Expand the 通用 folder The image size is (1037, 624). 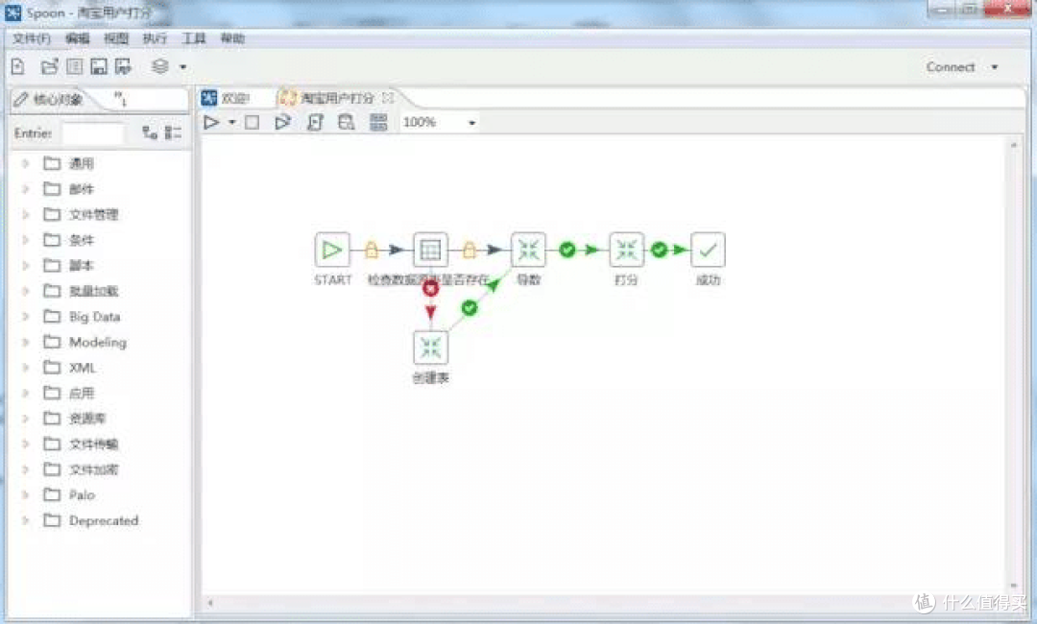pyautogui.click(x=25, y=162)
